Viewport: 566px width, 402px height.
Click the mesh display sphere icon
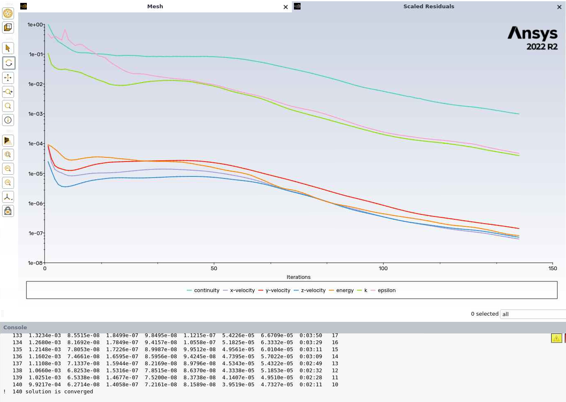[x=8, y=13]
